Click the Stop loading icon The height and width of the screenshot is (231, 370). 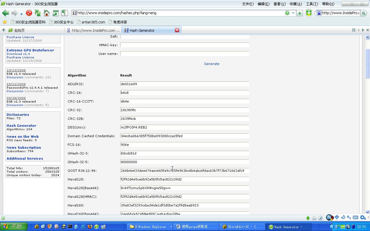click(29, 13)
